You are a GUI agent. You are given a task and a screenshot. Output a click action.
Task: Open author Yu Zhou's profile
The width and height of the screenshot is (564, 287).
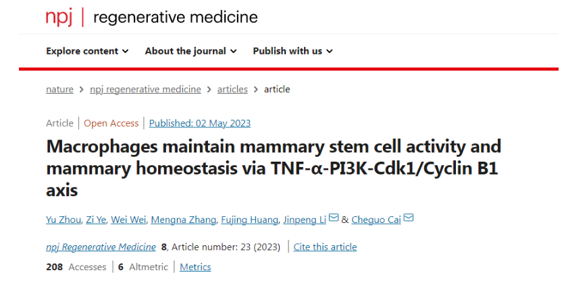coord(63,220)
